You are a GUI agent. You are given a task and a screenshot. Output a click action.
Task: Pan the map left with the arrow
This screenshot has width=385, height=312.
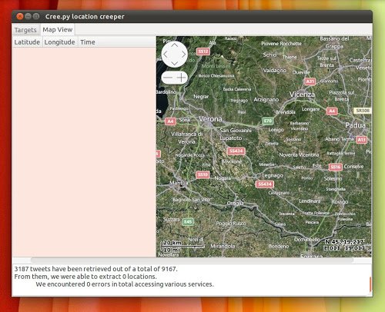tap(166, 55)
